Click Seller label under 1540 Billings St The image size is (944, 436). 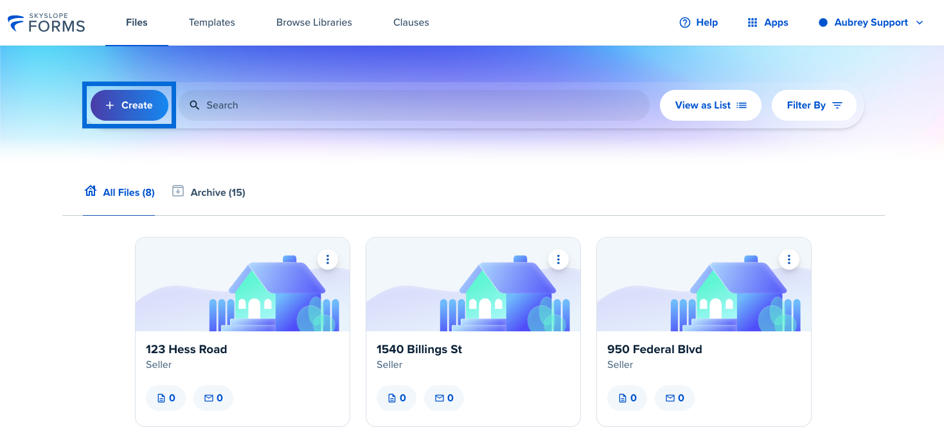(x=389, y=365)
